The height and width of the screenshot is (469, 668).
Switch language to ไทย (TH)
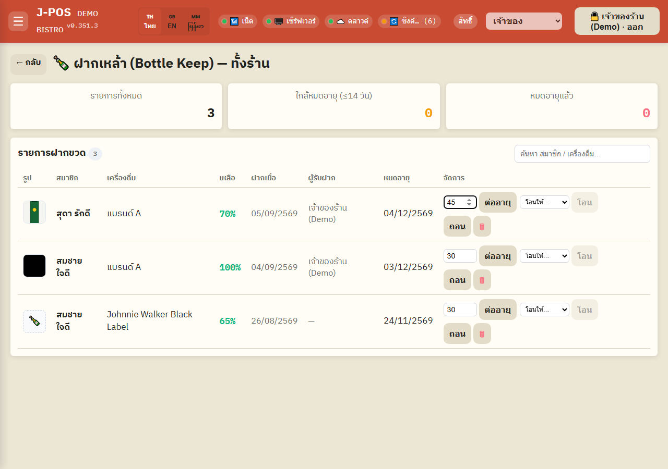click(x=150, y=21)
